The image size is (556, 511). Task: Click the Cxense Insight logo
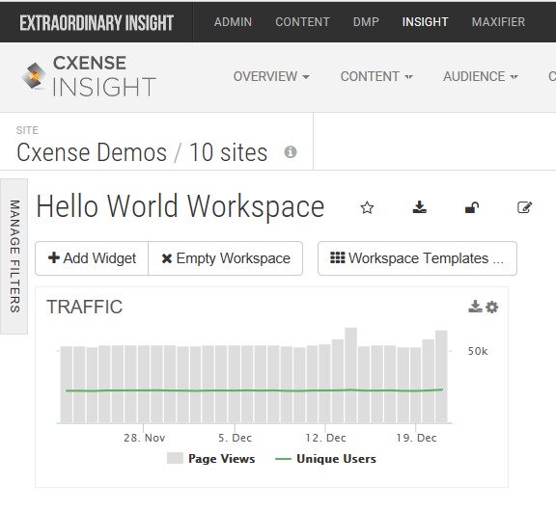[89, 76]
